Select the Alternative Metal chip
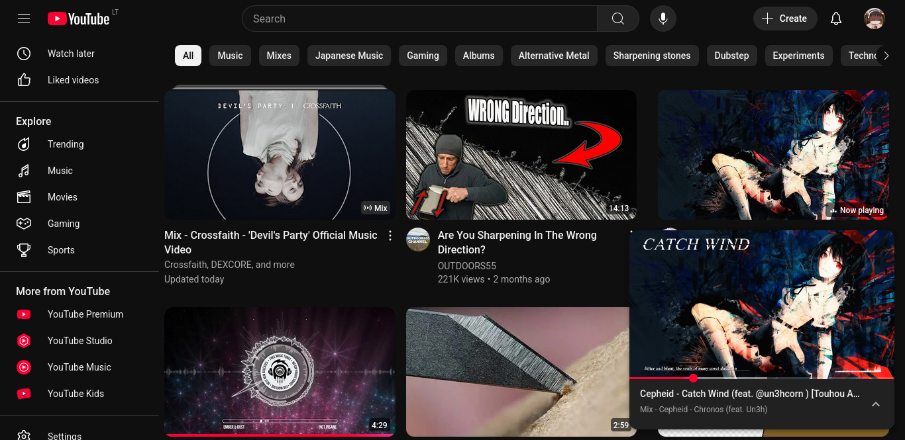Image resolution: width=905 pixels, height=440 pixels. pos(554,56)
